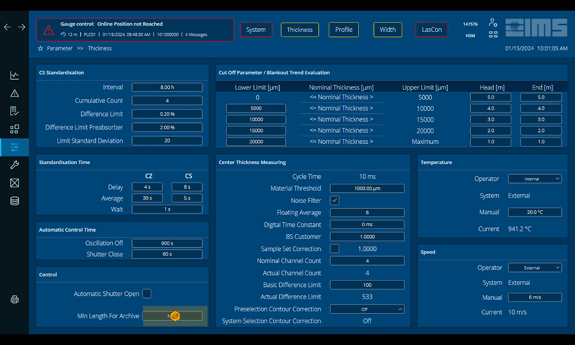The height and width of the screenshot is (345, 575).
Task: Click the wrench maintenance icon in sidebar
Action: point(14,165)
